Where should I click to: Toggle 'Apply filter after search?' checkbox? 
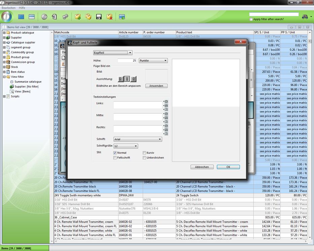click(251, 19)
